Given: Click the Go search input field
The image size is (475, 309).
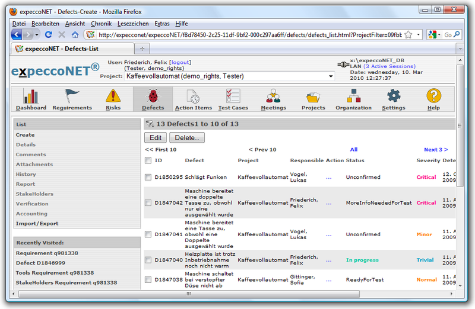Looking at the screenshot, I should (x=448, y=35).
